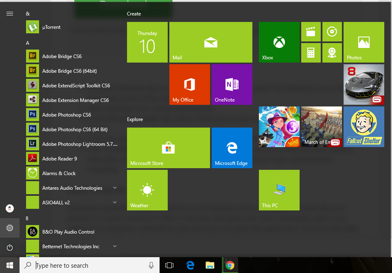Screen dimensions: 392x273
Task: Open the My Office tile
Action: (190, 84)
